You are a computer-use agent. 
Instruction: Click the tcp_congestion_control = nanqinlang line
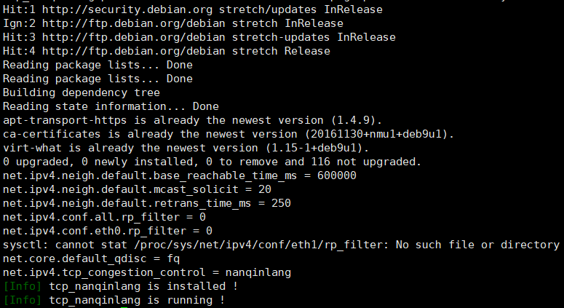[x=147, y=273]
